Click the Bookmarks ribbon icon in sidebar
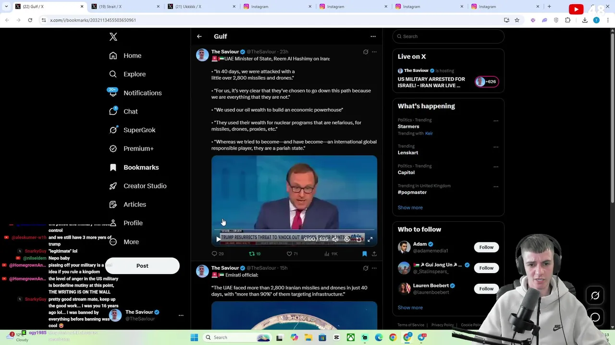This screenshot has height=345, width=615. pos(113,167)
